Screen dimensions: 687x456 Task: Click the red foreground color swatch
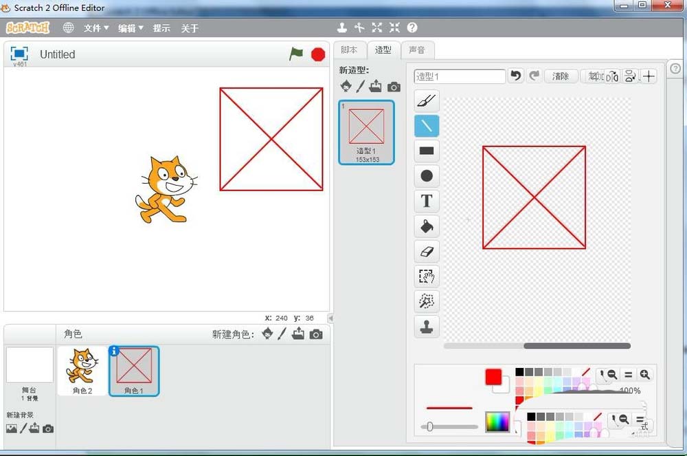click(493, 377)
